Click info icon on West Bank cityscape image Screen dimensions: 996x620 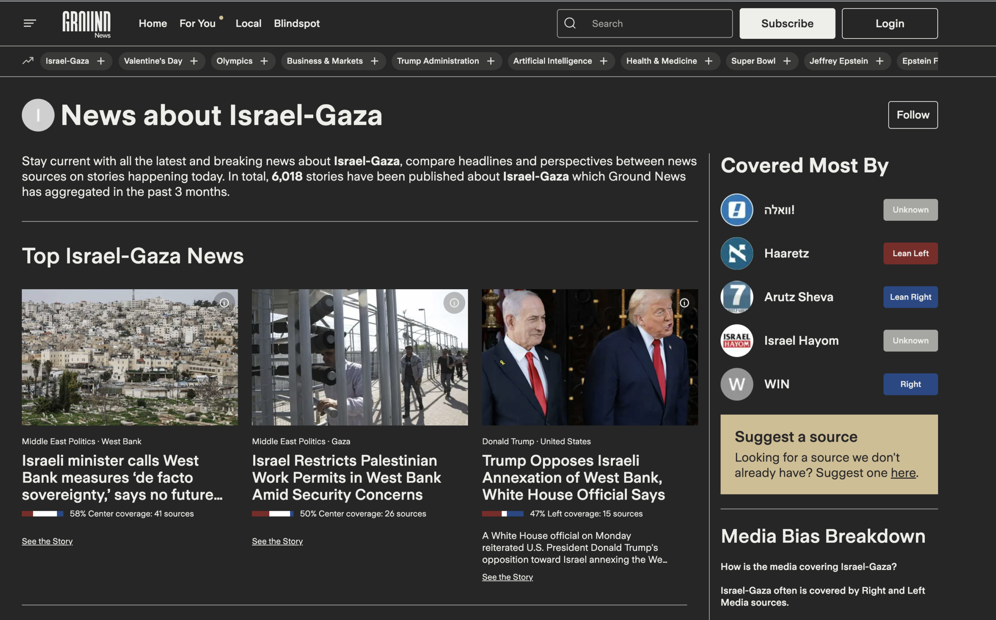tap(224, 303)
